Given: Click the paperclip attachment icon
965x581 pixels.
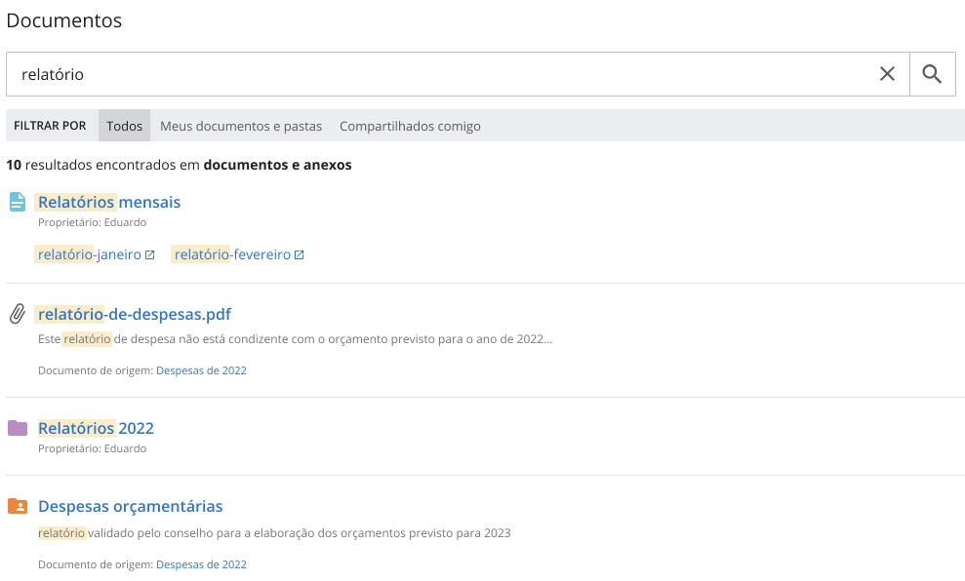Looking at the screenshot, I should (18, 314).
